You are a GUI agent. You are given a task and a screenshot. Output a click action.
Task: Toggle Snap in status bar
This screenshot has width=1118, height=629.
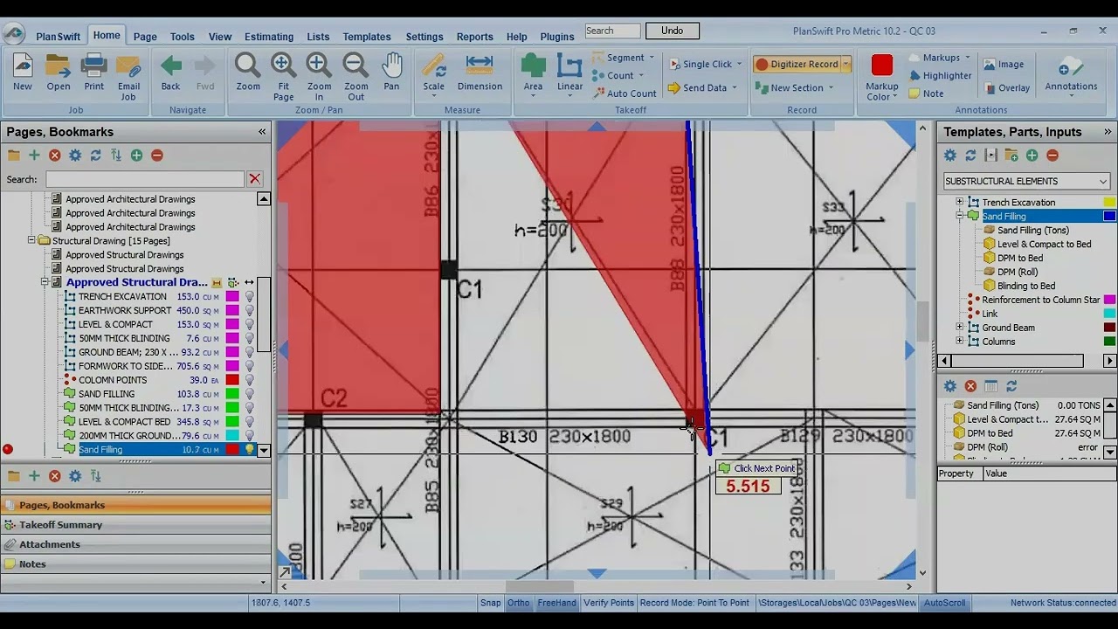click(490, 603)
